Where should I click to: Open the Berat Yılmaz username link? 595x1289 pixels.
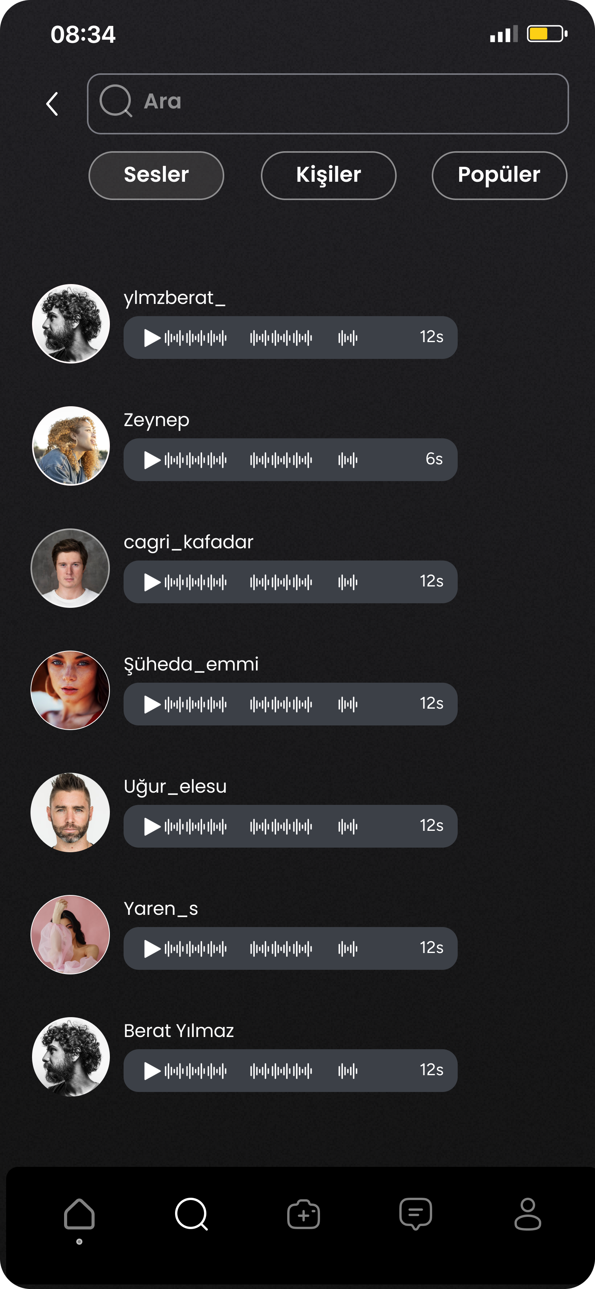coord(179,1031)
